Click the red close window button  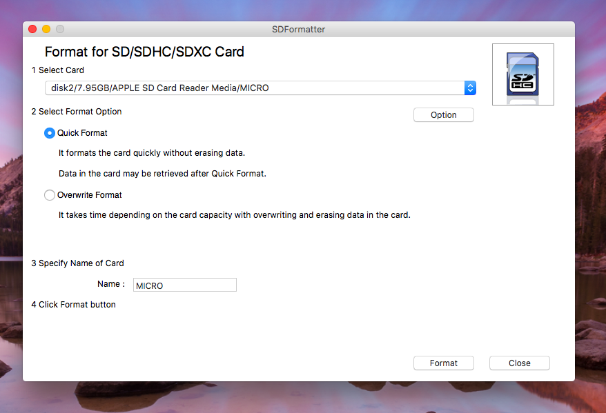[32, 29]
